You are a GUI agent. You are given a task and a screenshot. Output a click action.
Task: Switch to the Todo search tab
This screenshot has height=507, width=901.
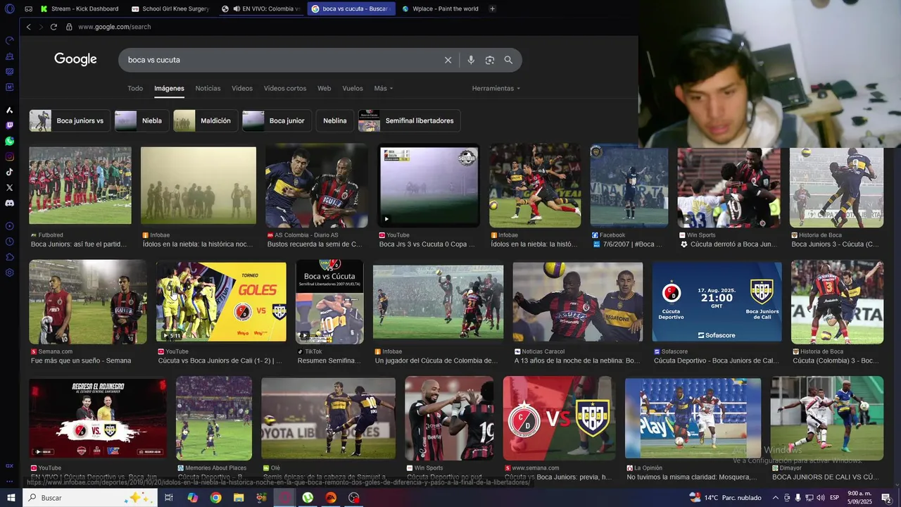point(135,89)
